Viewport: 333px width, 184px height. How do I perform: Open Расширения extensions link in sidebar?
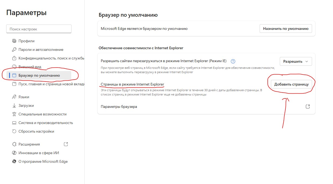pos(29,144)
